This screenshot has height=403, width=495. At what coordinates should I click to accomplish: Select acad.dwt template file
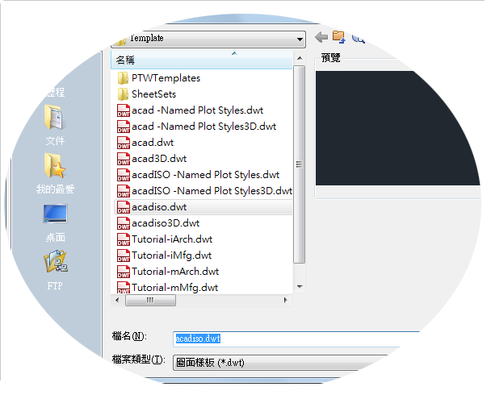[145, 143]
